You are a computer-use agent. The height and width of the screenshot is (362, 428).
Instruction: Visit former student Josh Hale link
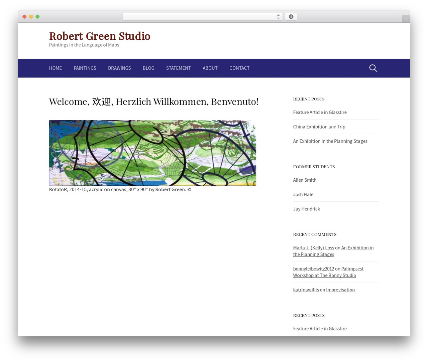303,194
